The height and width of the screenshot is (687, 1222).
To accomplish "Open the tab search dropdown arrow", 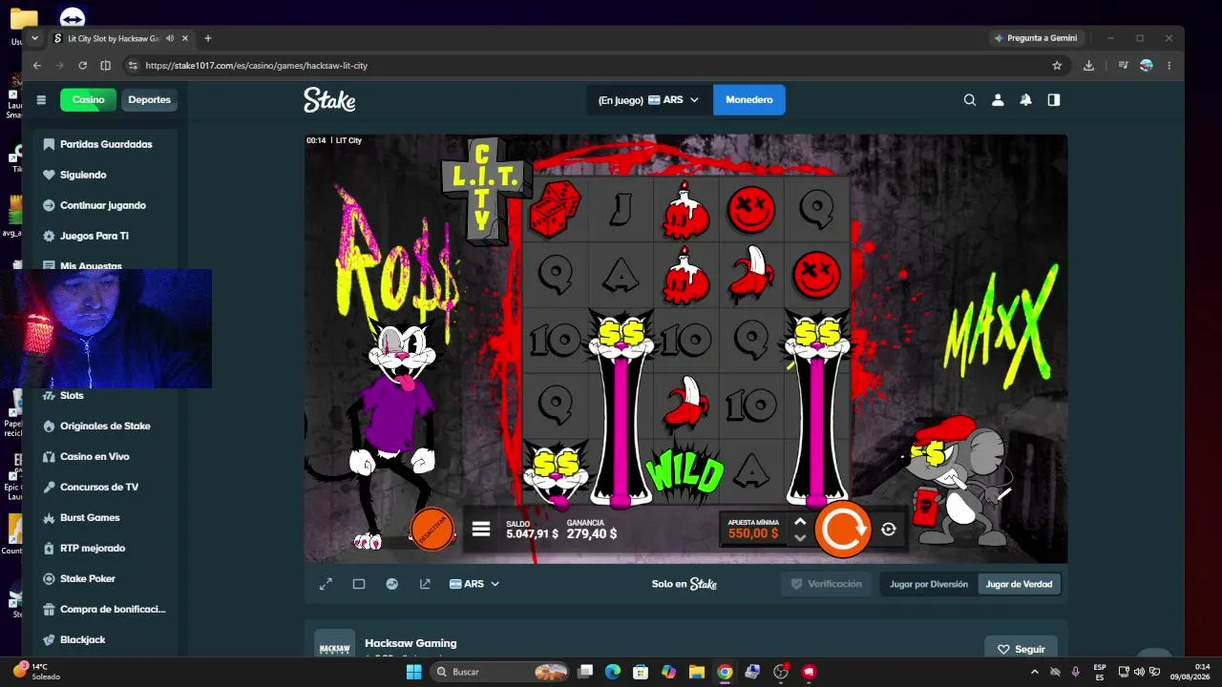I will (x=34, y=38).
